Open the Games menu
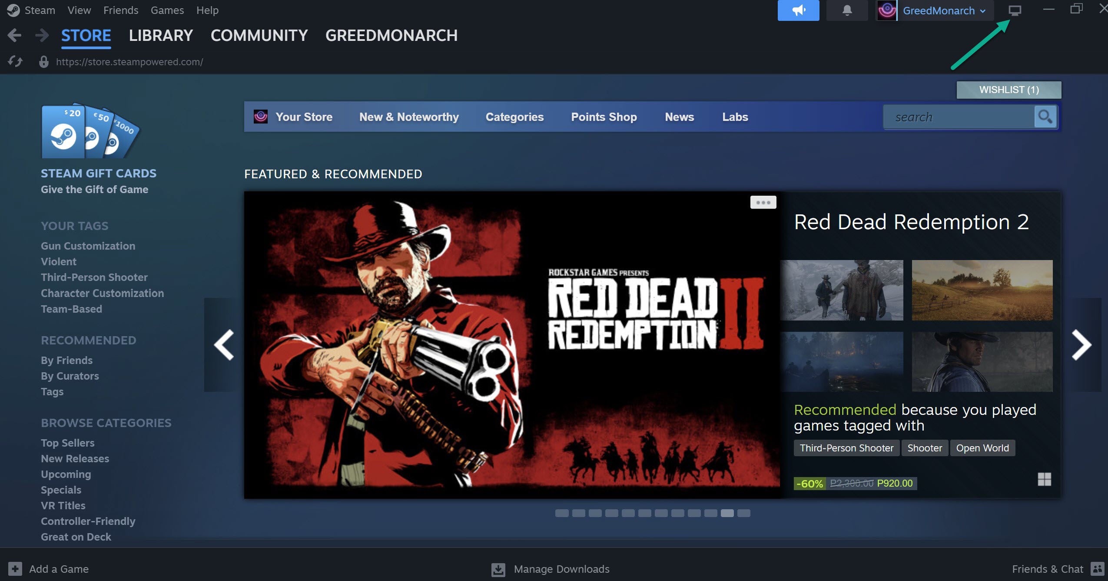This screenshot has width=1108, height=581. coord(167,10)
